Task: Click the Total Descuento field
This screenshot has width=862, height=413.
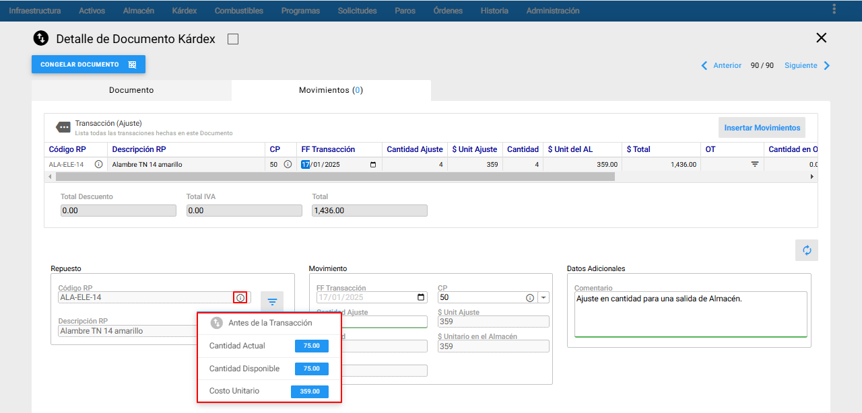Action: pyautogui.click(x=118, y=211)
